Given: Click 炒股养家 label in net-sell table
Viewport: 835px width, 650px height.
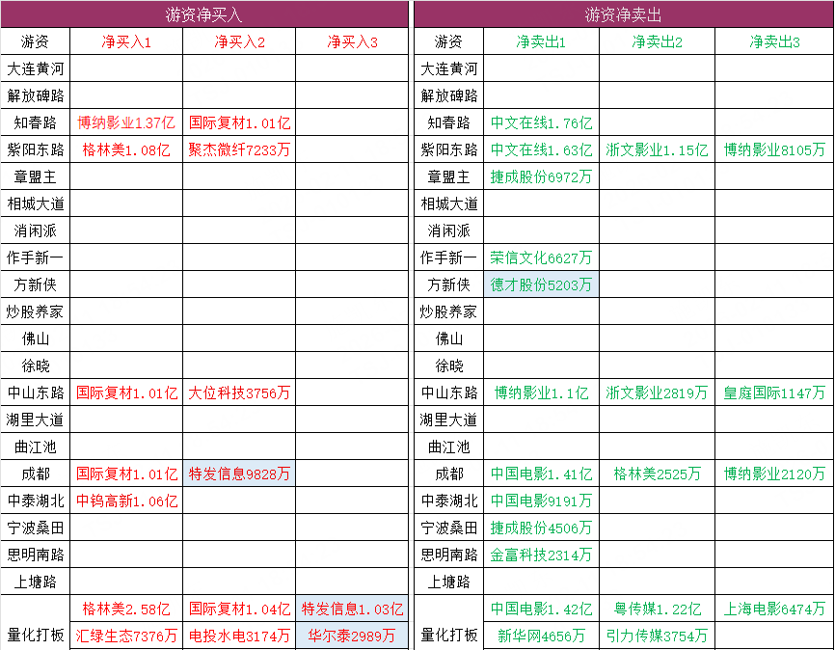Looking at the screenshot, I should click(449, 311).
